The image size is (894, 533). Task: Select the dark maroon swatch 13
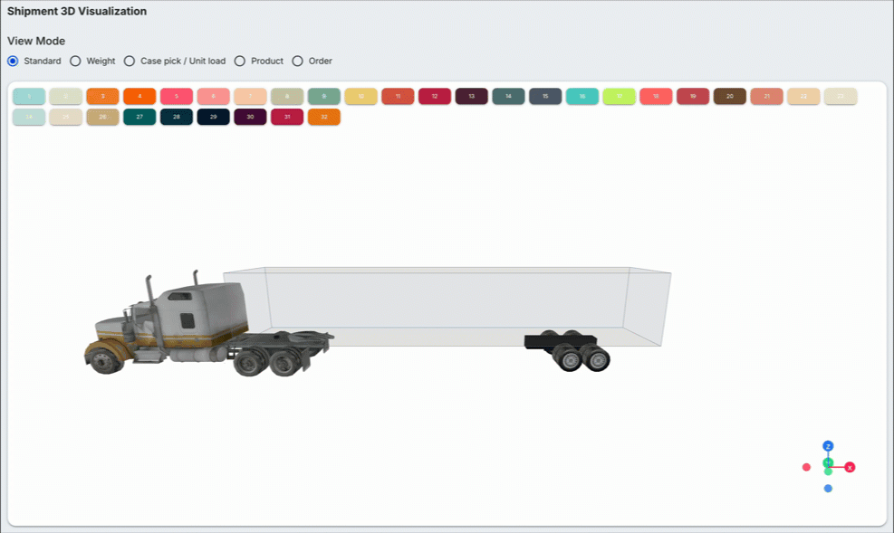pos(472,96)
